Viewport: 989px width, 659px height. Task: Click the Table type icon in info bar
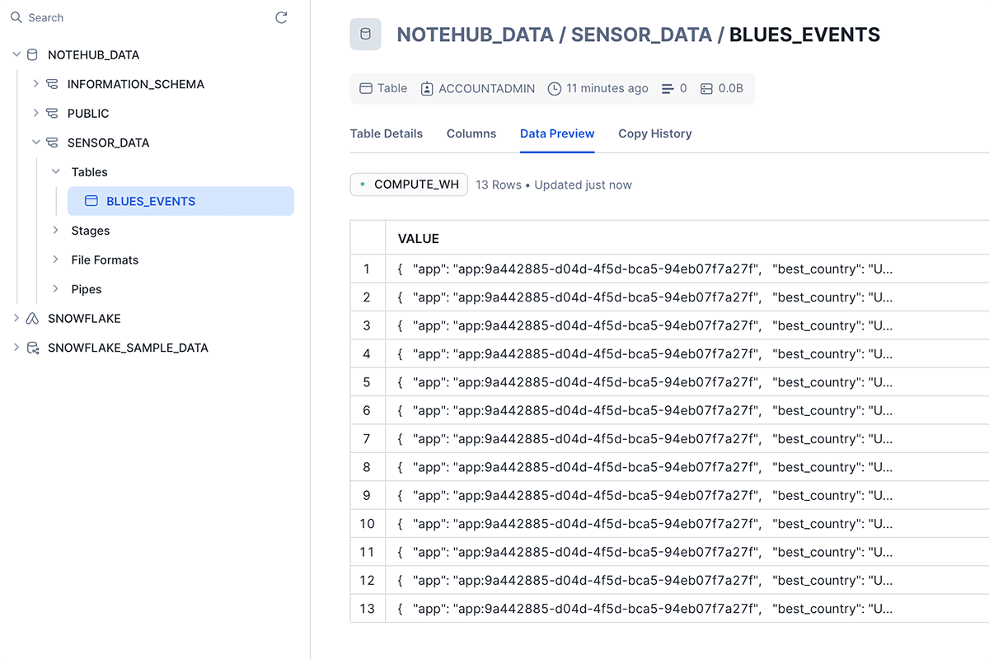point(366,88)
